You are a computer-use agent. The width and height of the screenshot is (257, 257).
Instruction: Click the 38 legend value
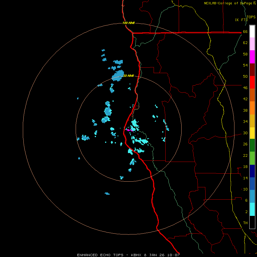pyautogui.click(x=245, y=110)
